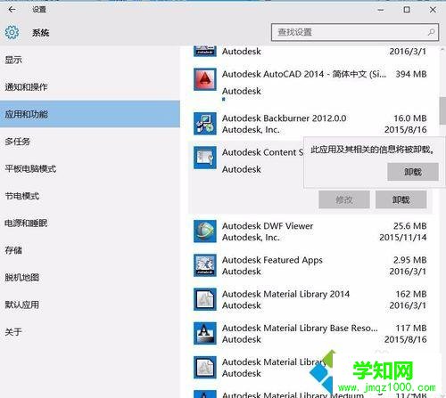Select the Autodesk Featured Apps icon
Viewport: 446px width, 398px height.
tap(205, 265)
